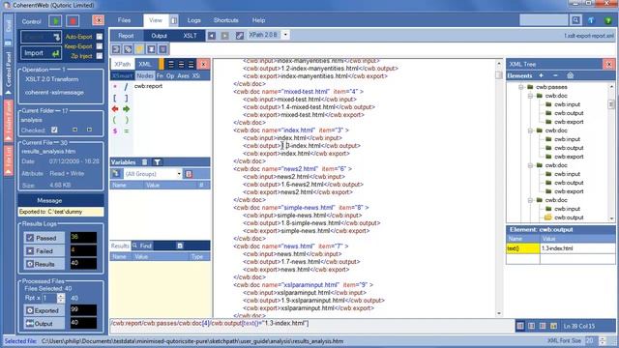
Task: Open the (All Groups) dropdown
Action: pos(179,174)
